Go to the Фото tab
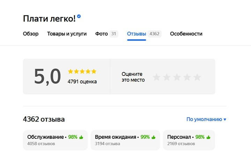Screen dimensions: 251x167 (101, 34)
